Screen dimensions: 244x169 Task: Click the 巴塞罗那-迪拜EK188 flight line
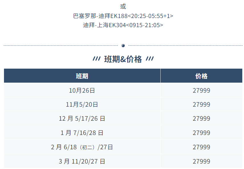pos(123,16)
